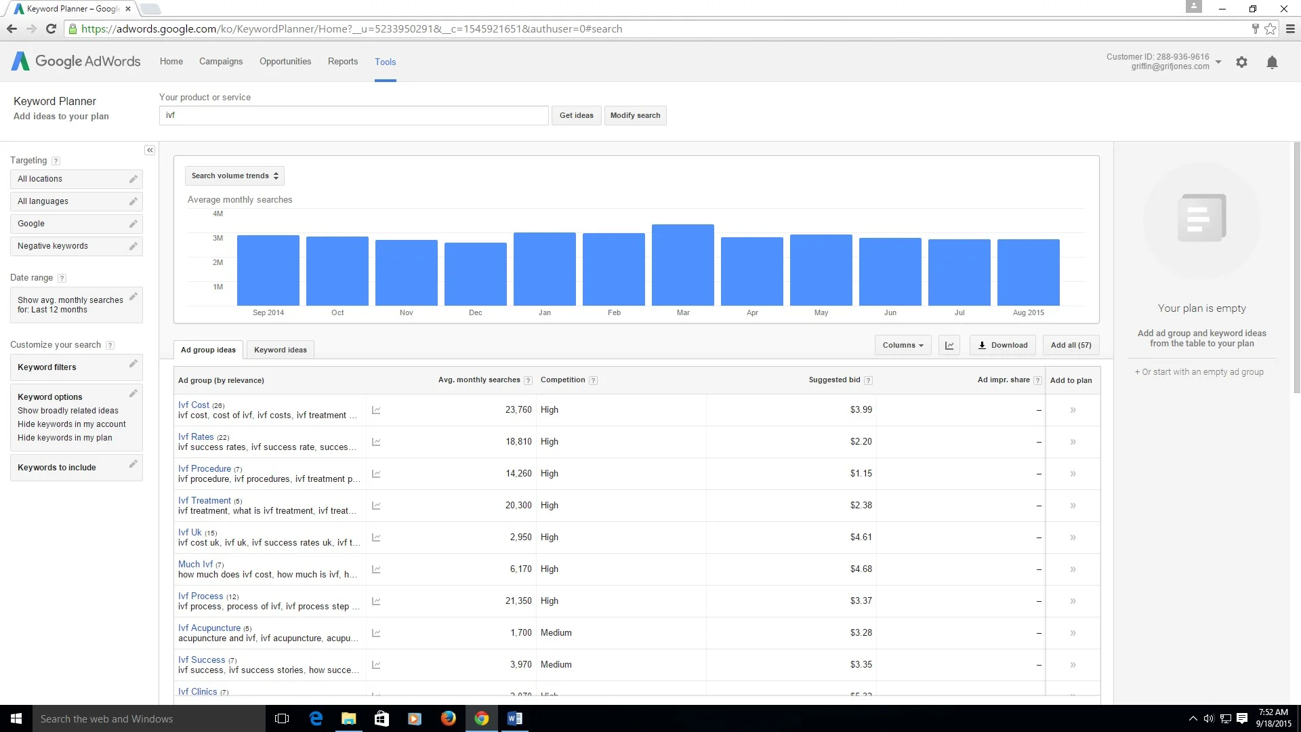Collapse the left sidebar panel
This screenshot has width=1301, height=732.
click(x=150, y=150)
